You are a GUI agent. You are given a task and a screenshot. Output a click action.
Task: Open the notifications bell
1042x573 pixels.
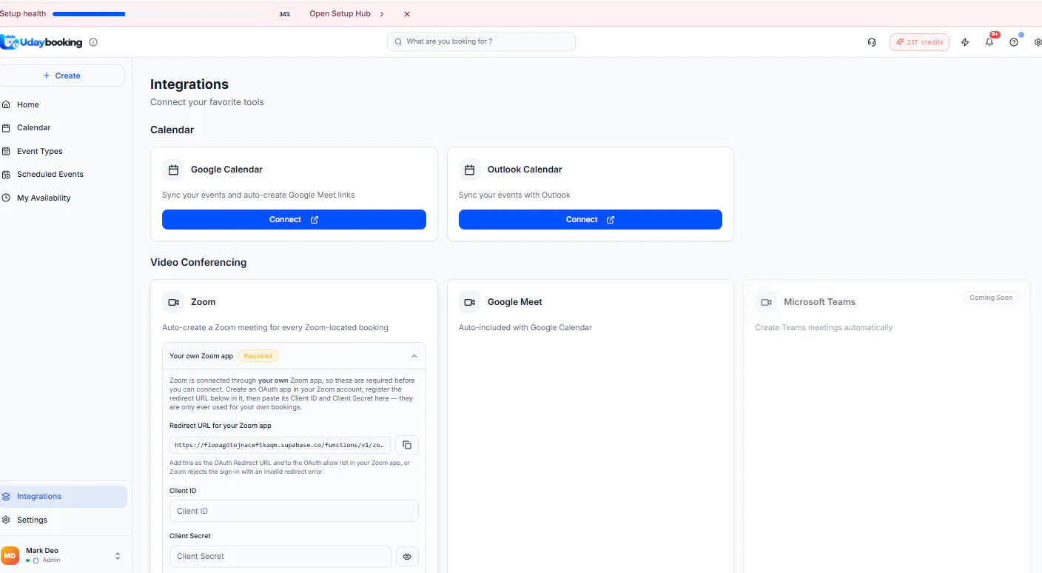(x=989, y=42)
